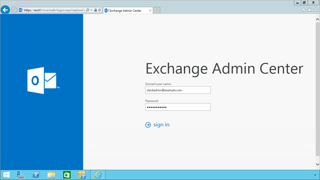The height and width of the screenshot is (180, 320).
Task: Click the sign in arrow circle icon
Action: click(x=148, y=125)
